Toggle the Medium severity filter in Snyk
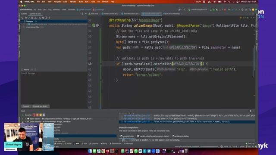 (x=41, y=115)
